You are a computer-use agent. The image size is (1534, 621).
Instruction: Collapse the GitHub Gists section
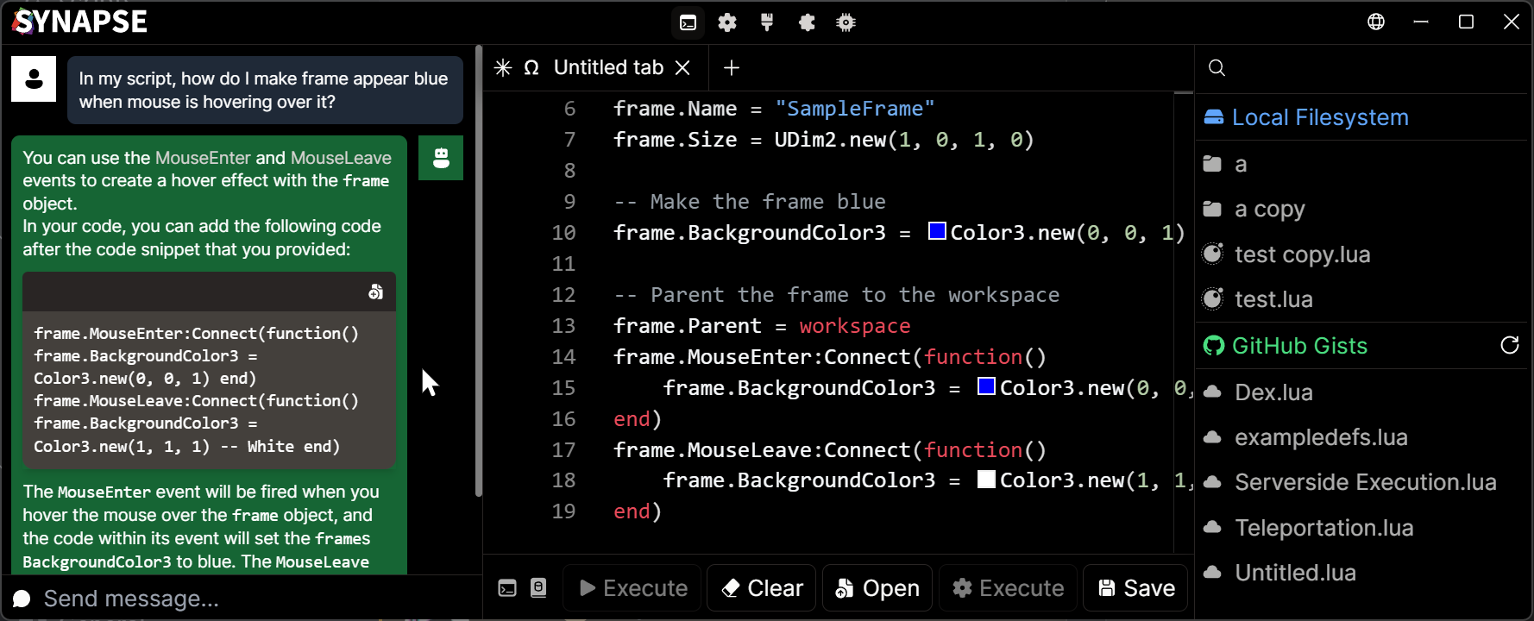pyautogui.click(x=1298, y=346)
